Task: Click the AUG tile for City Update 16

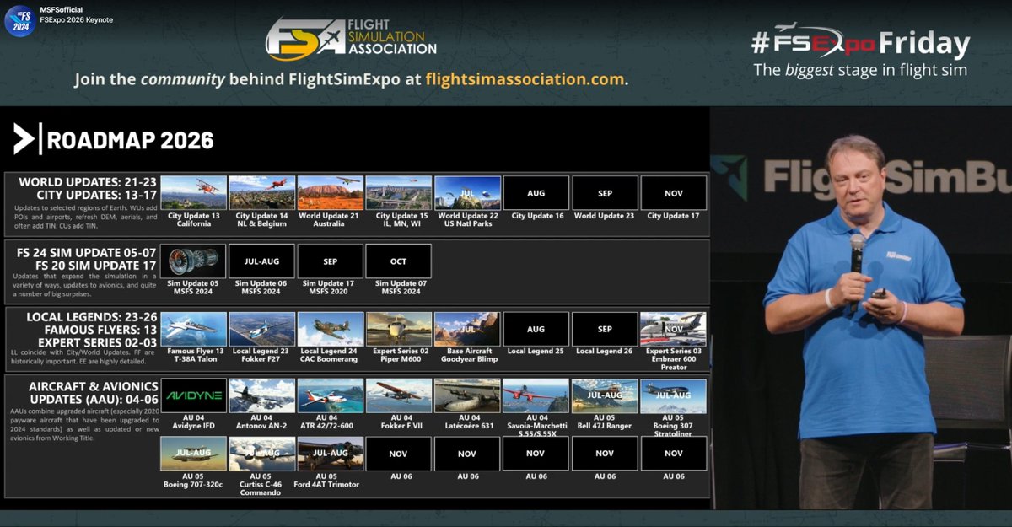Action: point(536,192)
